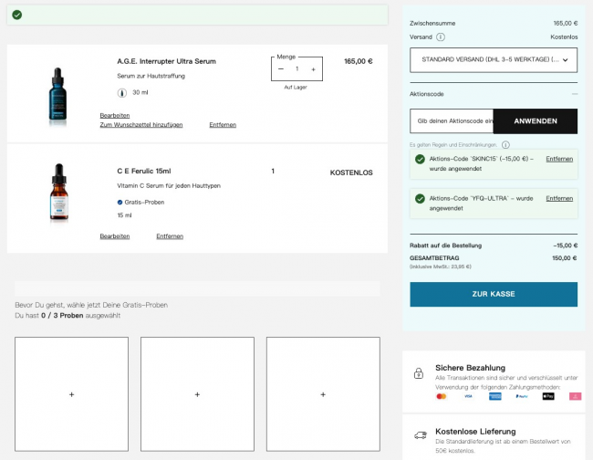Click the 30 ml size drop icon
593x460 pixels.
coord(122,93)
